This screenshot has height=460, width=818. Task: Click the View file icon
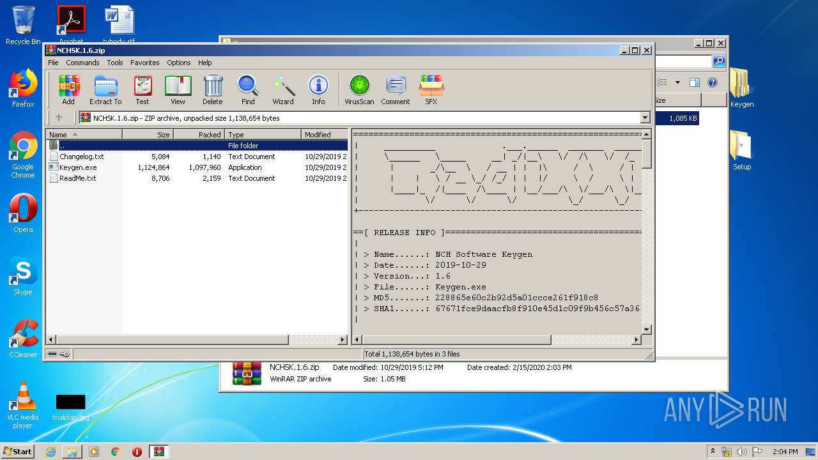click(178, 90)
